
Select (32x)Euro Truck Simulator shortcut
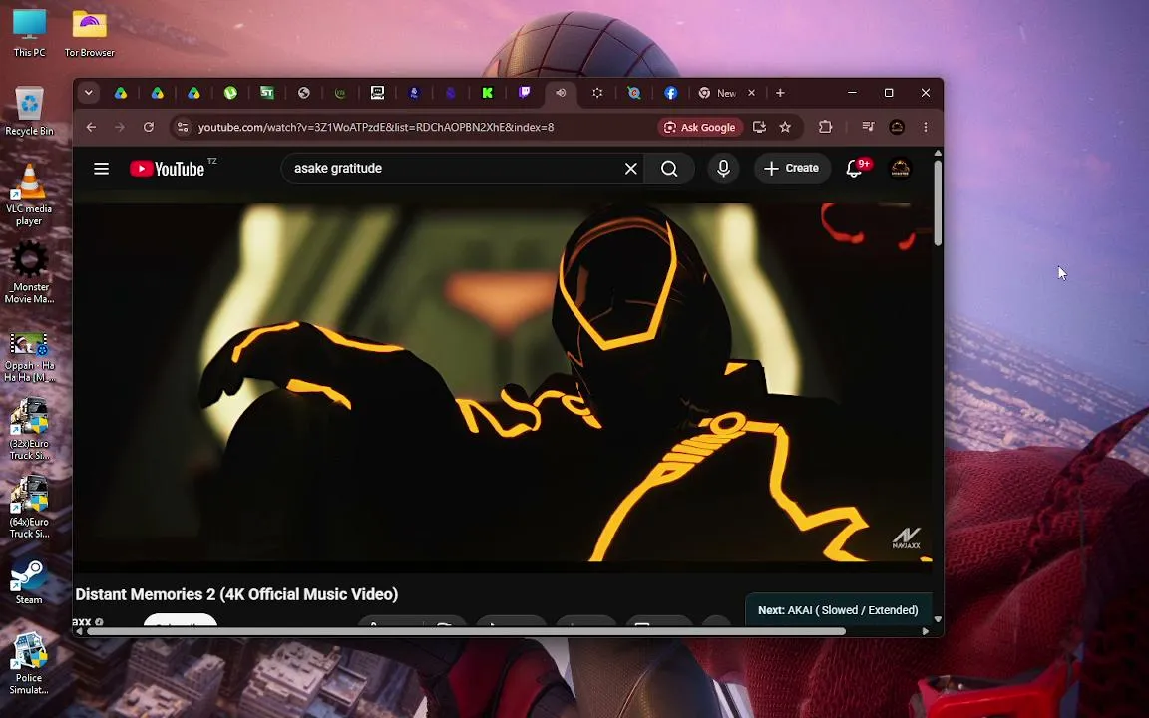click(x=29, y=430)
